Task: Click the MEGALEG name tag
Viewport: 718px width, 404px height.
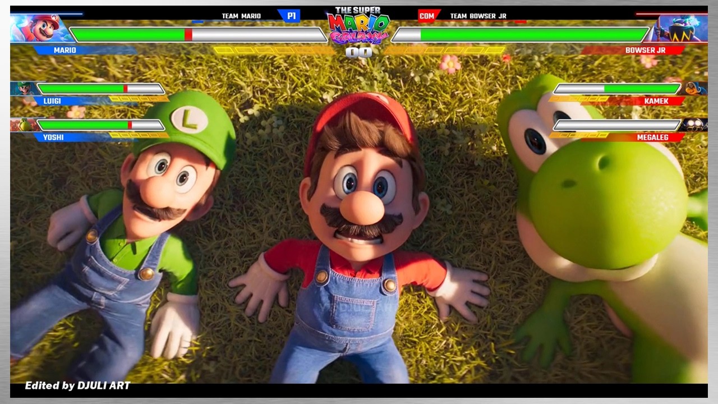Action: (x=653, y=137)
